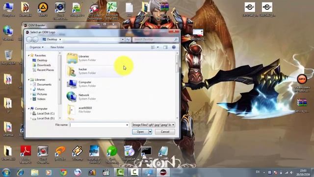314x177 pixels.
Task: Open Media Player Classic from taskbar
Action: (x=106, y=173)
